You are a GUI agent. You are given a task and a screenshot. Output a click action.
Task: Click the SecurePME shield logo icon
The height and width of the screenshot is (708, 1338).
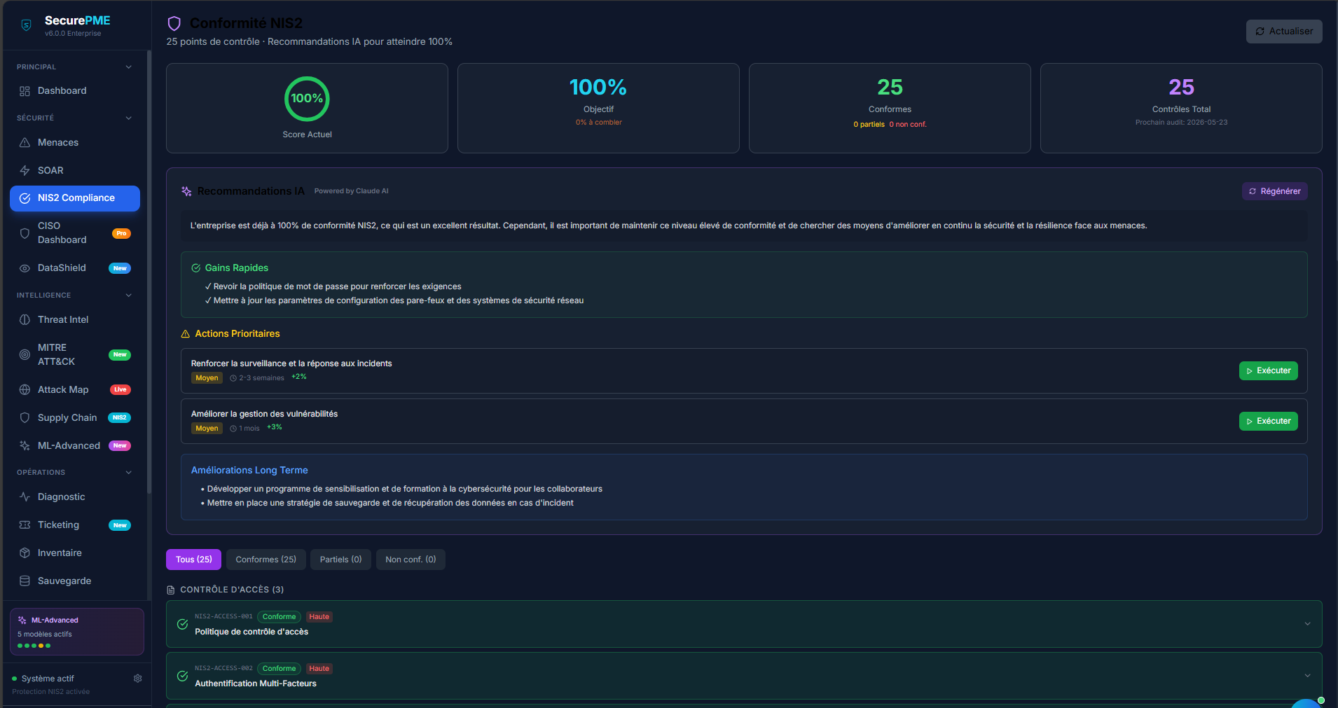(26, 25)
